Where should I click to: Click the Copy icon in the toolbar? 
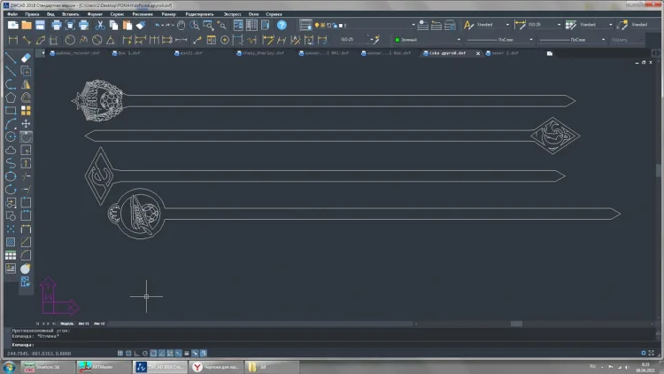pos(113,25)
